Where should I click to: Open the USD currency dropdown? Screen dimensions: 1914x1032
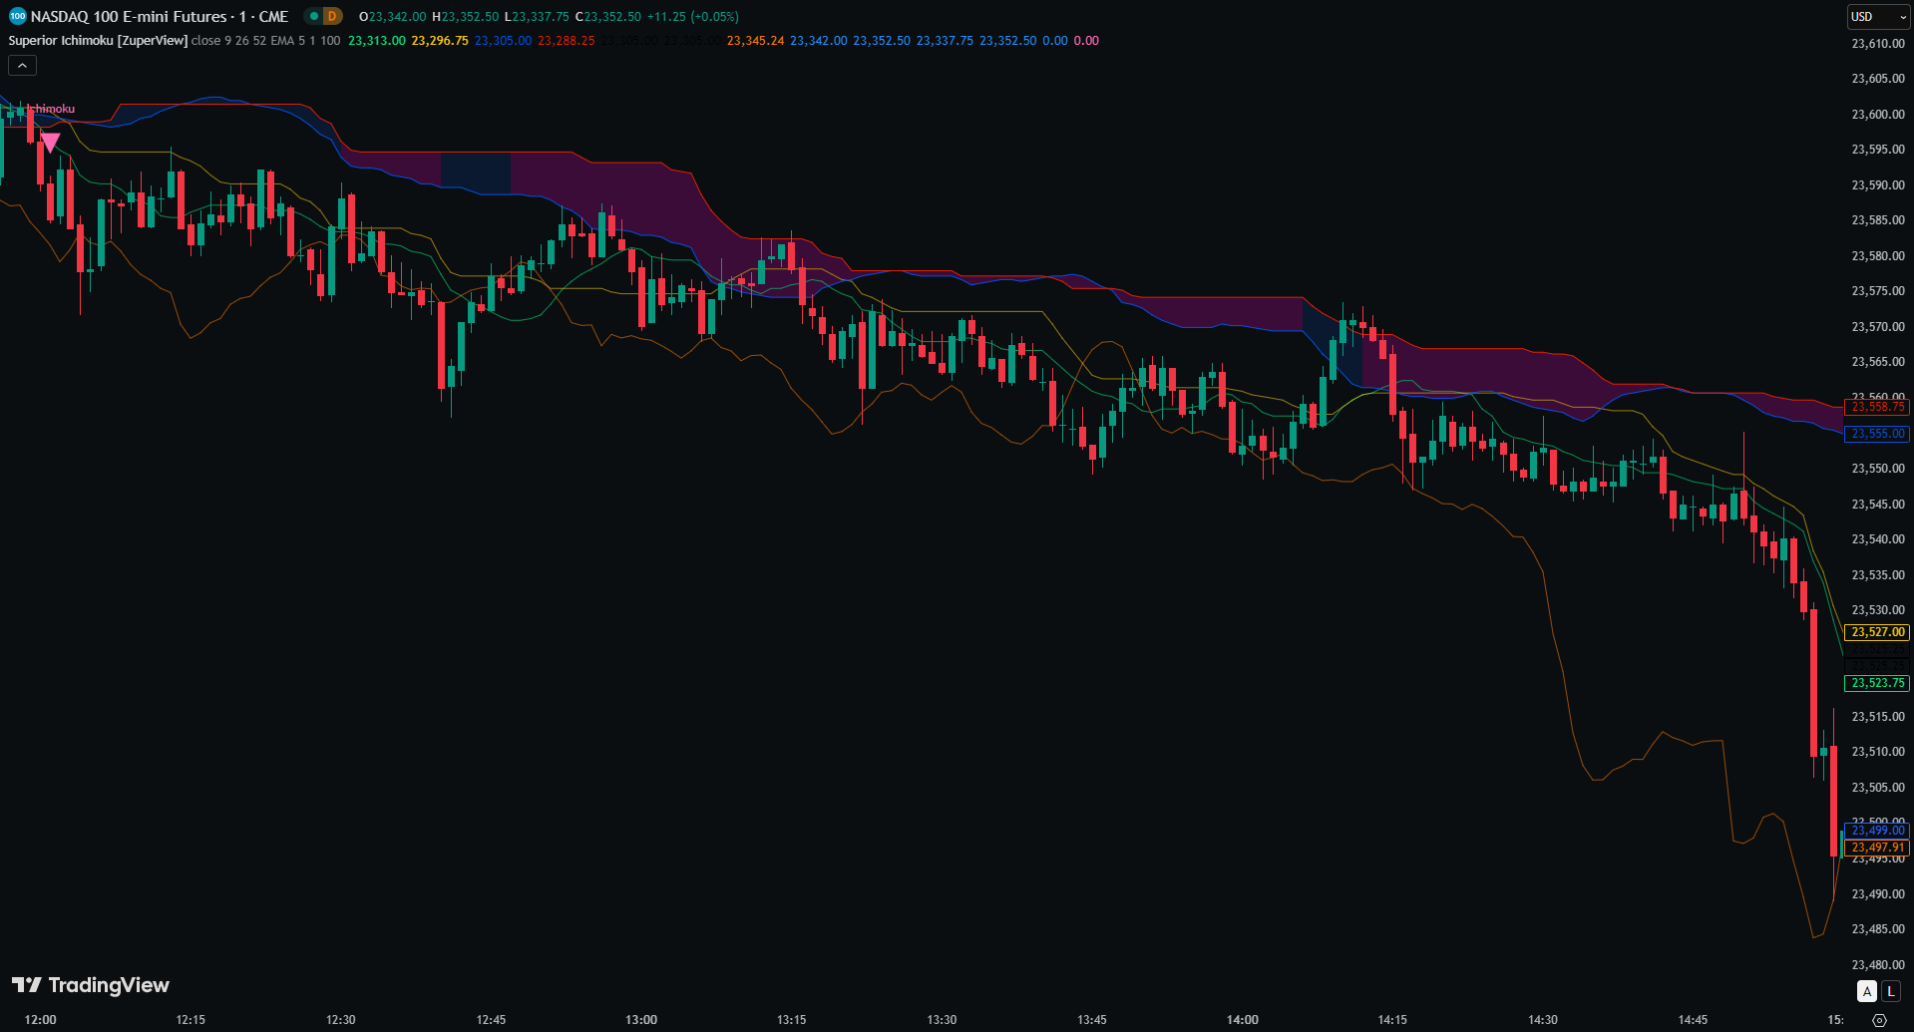coord(1878,17)
